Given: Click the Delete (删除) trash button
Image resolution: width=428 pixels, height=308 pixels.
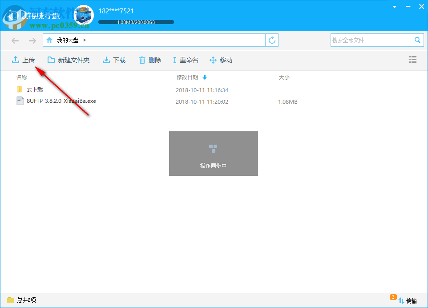Looking at the screenshot, I should (150, 60).
